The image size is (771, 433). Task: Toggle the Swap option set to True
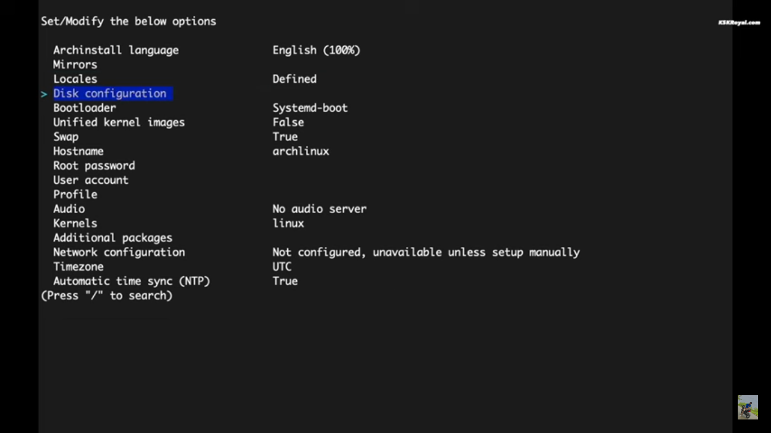pyautogui.click(x=66, y=136)
